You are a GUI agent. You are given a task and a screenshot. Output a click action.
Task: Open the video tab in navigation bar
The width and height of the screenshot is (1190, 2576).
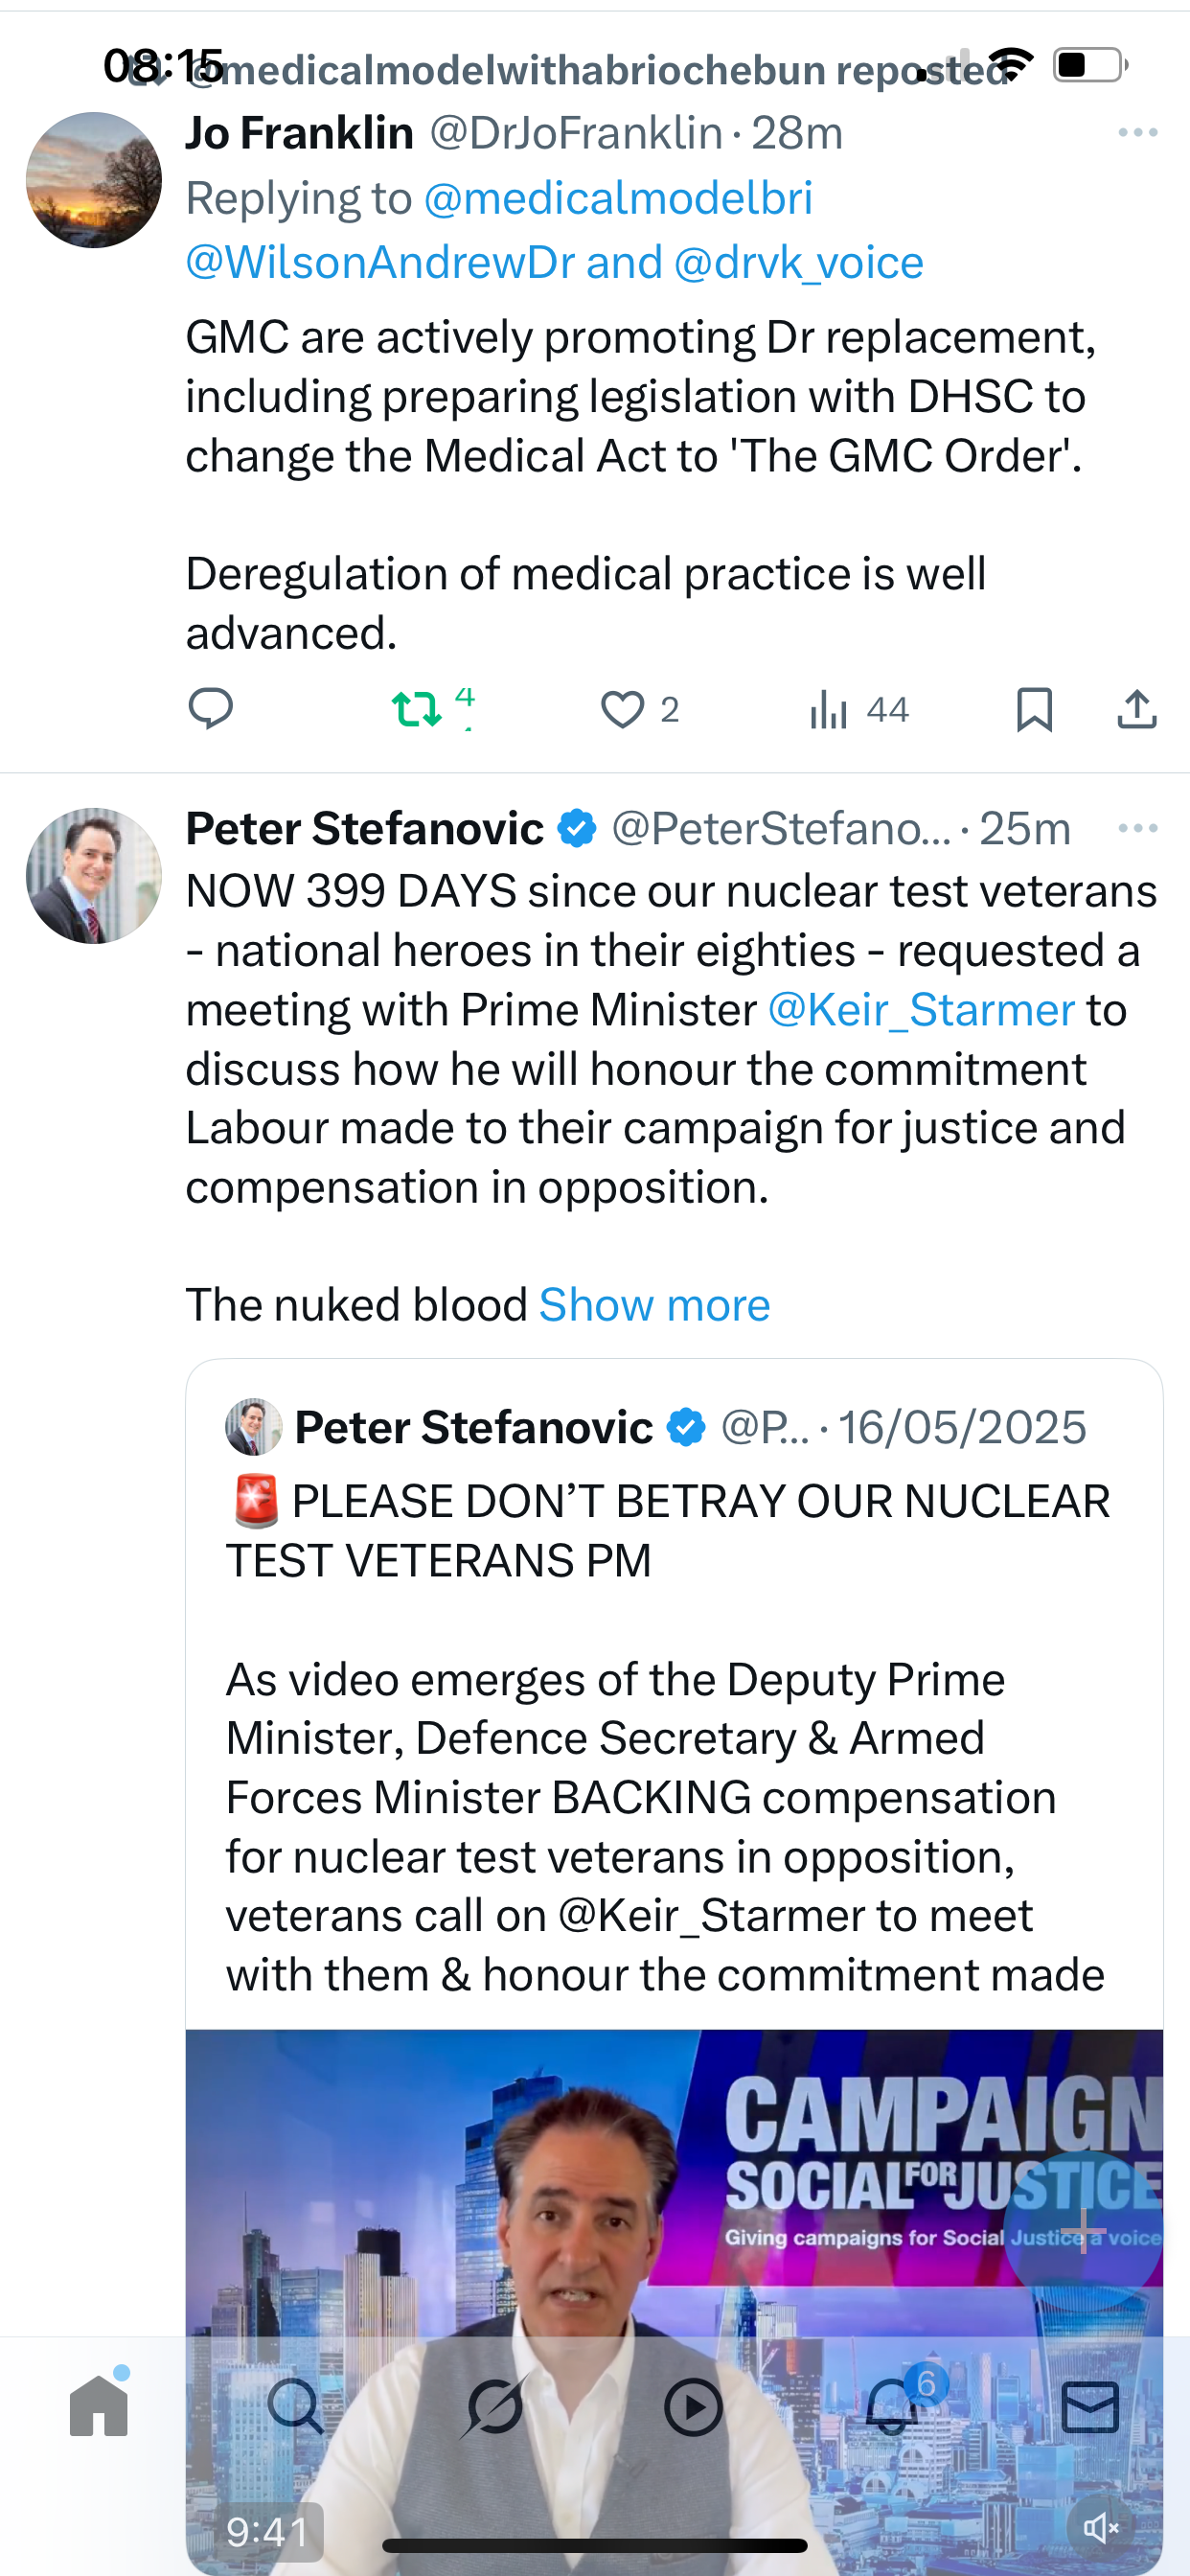tap(693, 2406)
